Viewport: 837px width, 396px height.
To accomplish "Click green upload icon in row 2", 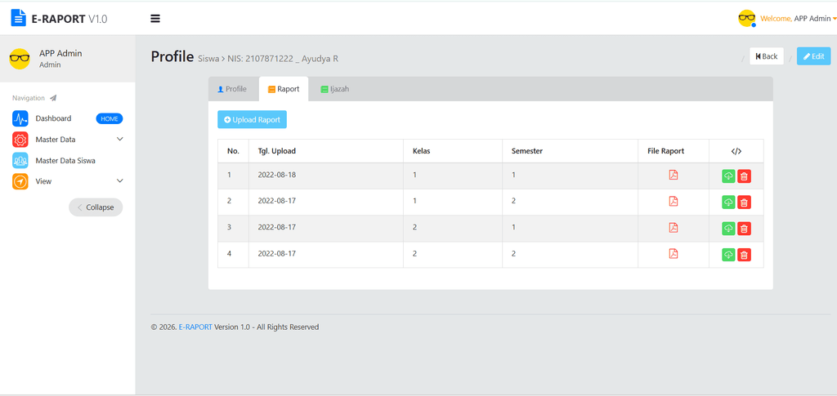I will coord(728,202).
